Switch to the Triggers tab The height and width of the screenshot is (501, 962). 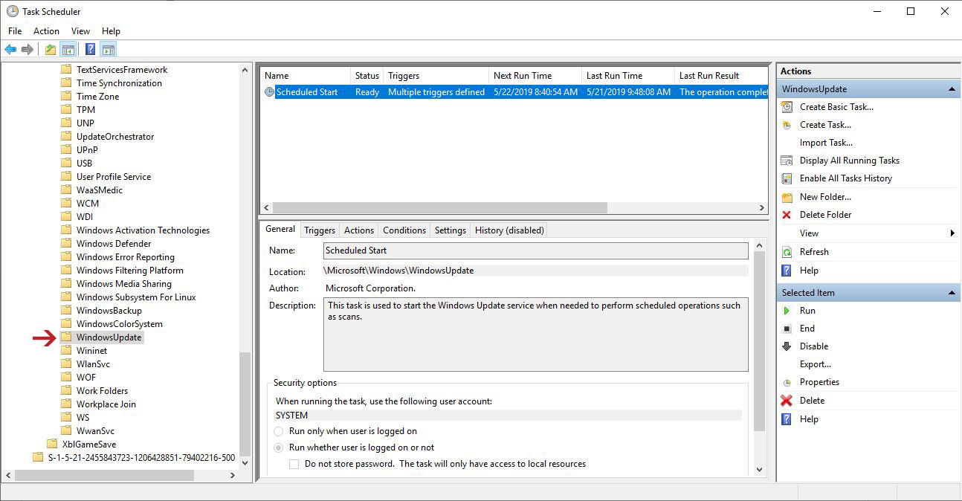pos(320,230)
